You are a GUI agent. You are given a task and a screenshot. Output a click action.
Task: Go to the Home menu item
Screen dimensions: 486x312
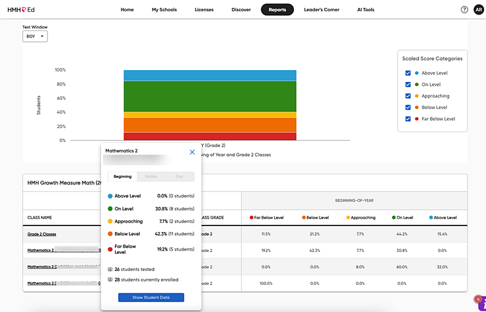pos(127,10)
